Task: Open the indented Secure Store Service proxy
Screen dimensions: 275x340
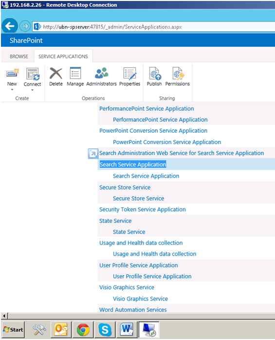Action: (139, 199)
